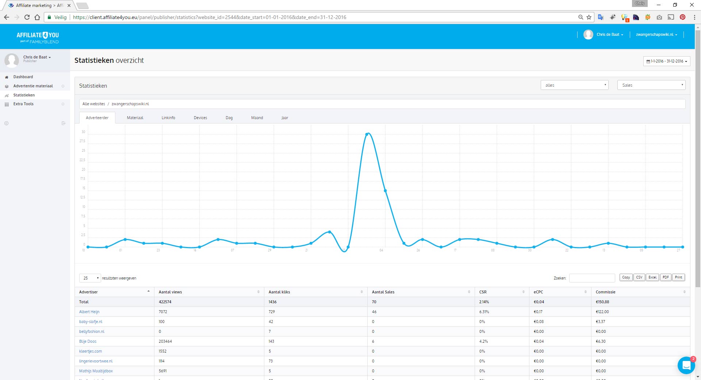Open the Chrome three-dot menu

click(x=694, y=17)
